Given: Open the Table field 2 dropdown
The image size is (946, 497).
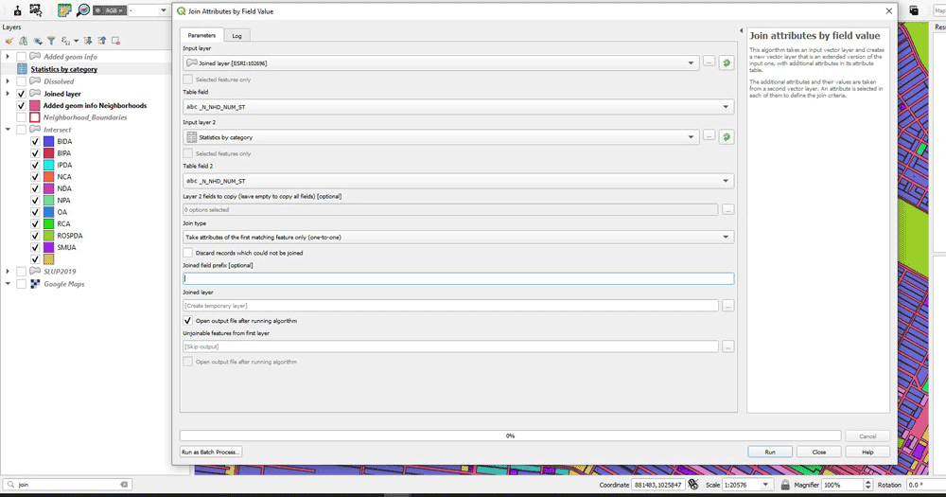Looking at the screenshot, I should [458, 181].
